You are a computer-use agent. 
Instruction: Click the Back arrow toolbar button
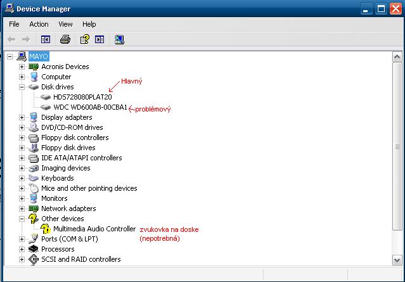[x=11, y=39]
